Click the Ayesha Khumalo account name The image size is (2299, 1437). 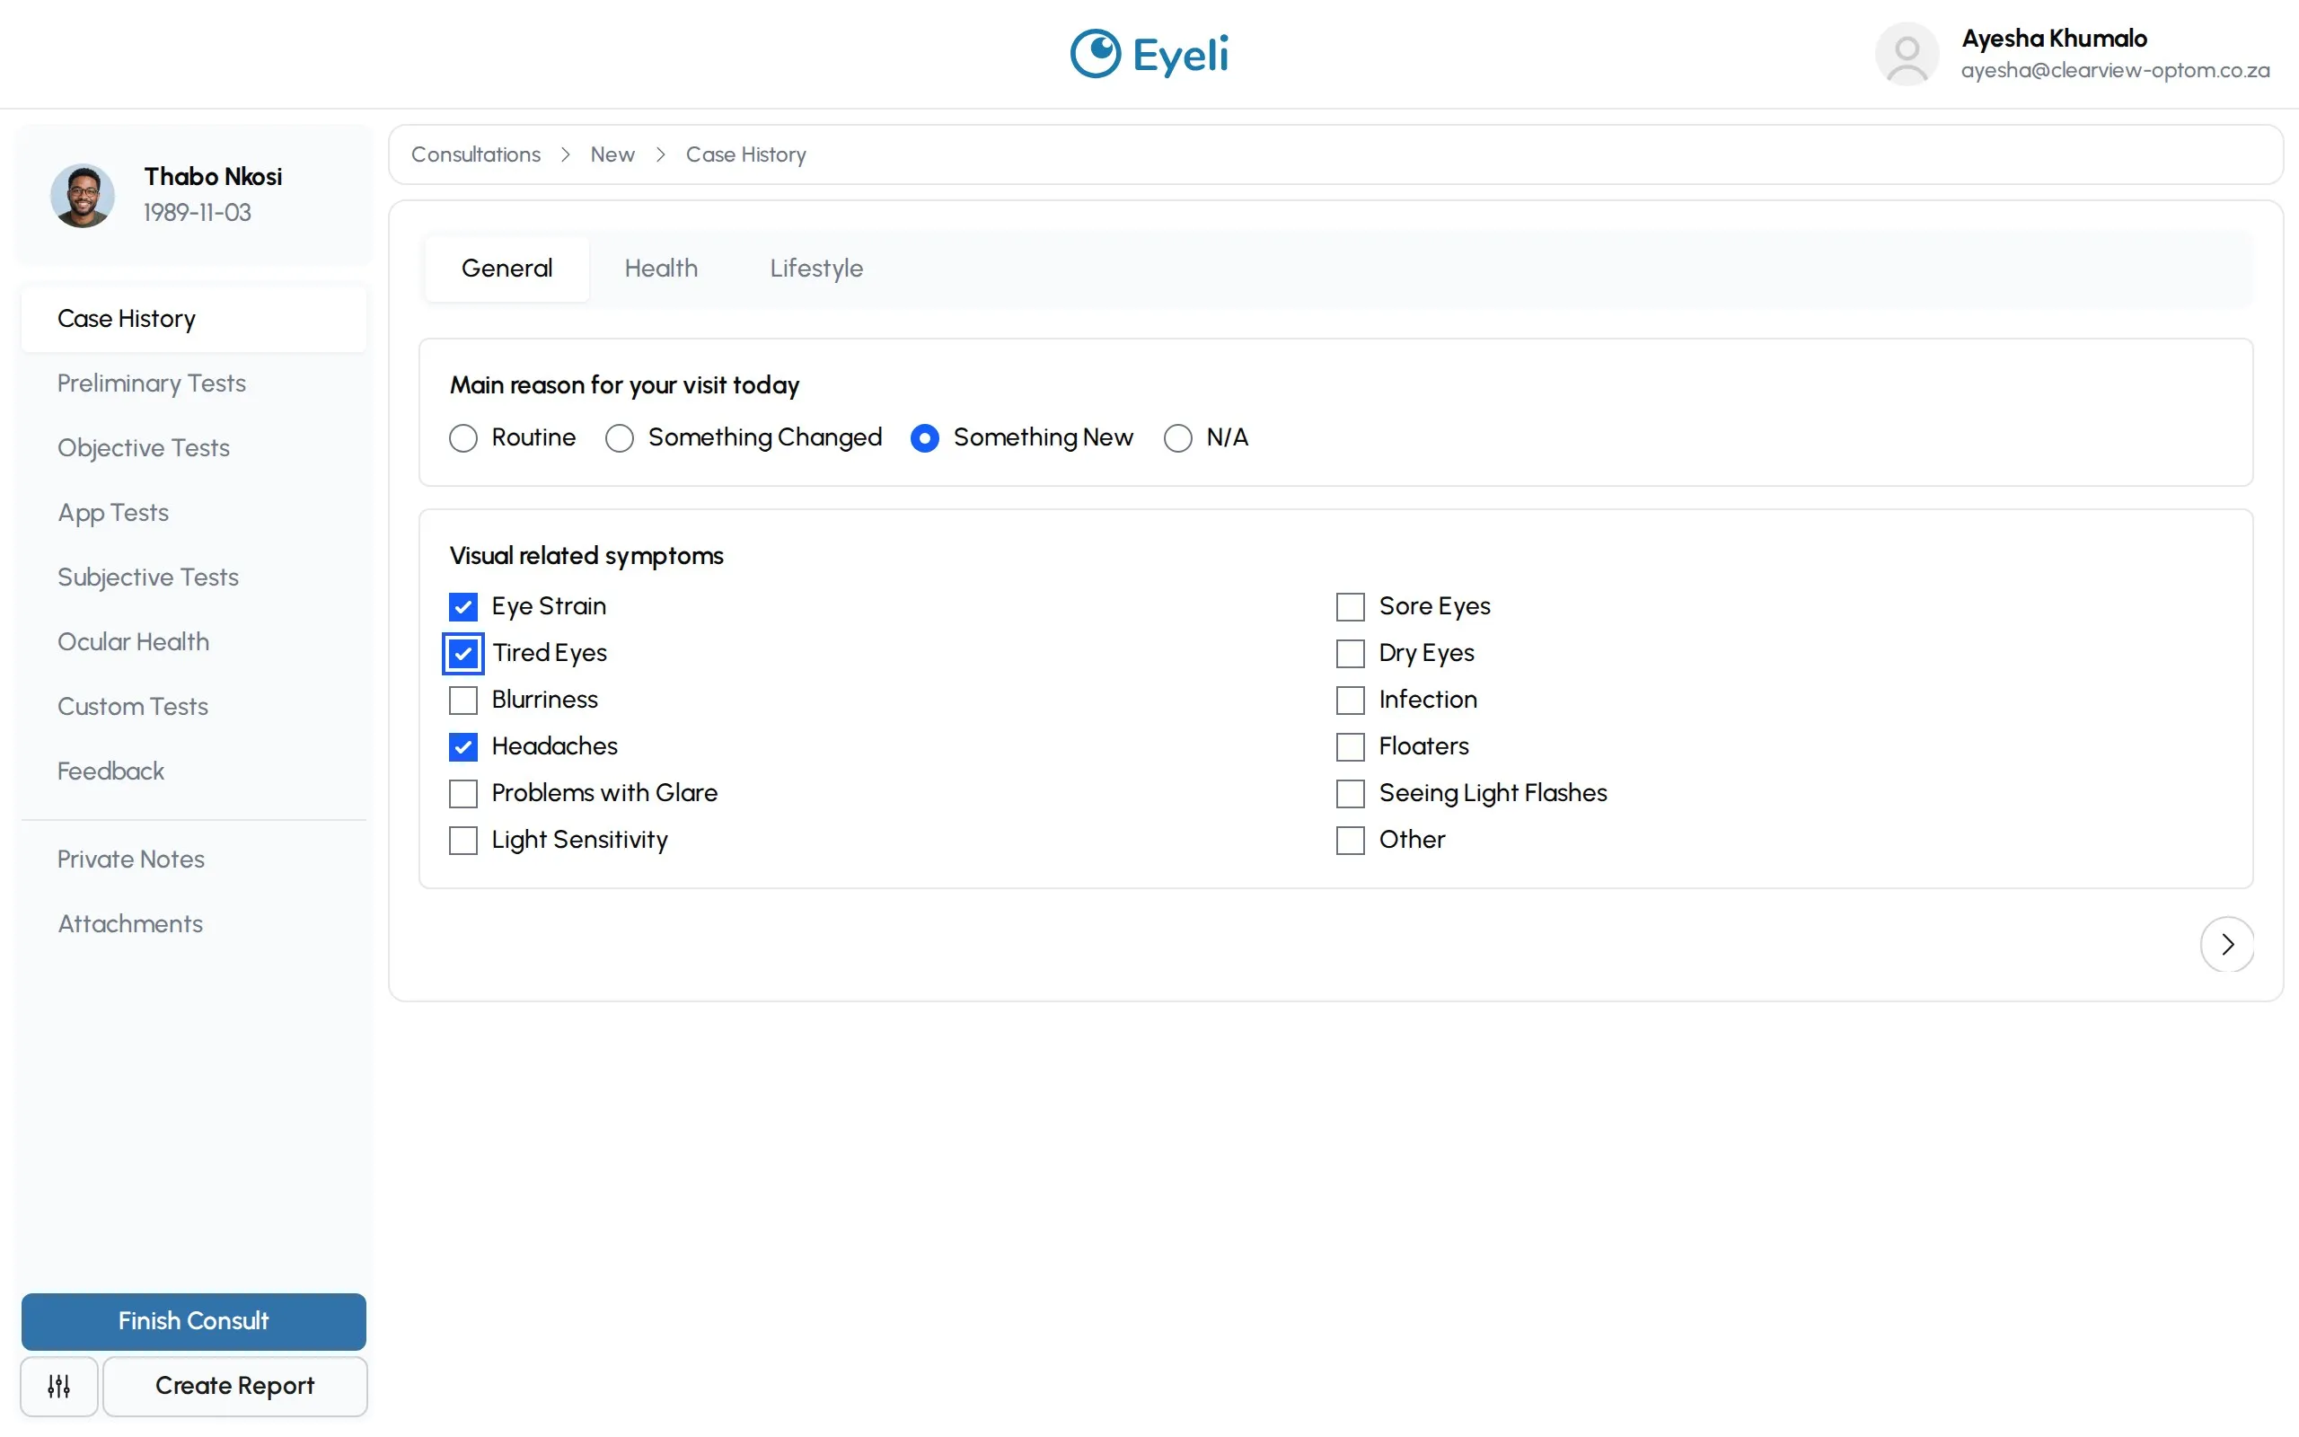point(2054,38)
